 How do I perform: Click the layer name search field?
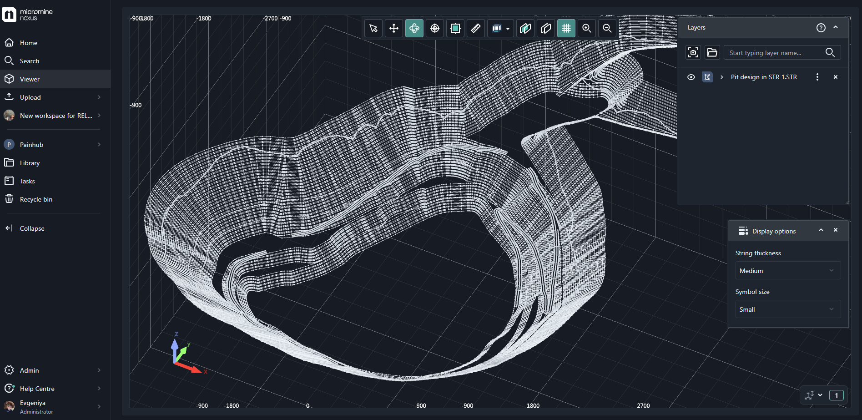776,53
